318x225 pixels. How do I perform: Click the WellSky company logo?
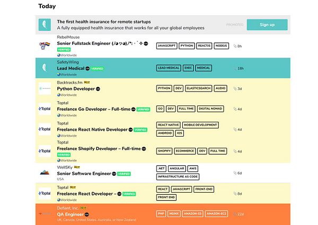pos(45,173)
